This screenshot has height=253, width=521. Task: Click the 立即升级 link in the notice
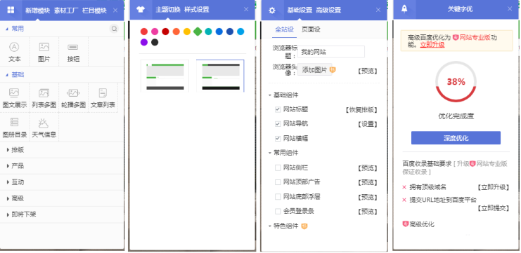[432, 45]
